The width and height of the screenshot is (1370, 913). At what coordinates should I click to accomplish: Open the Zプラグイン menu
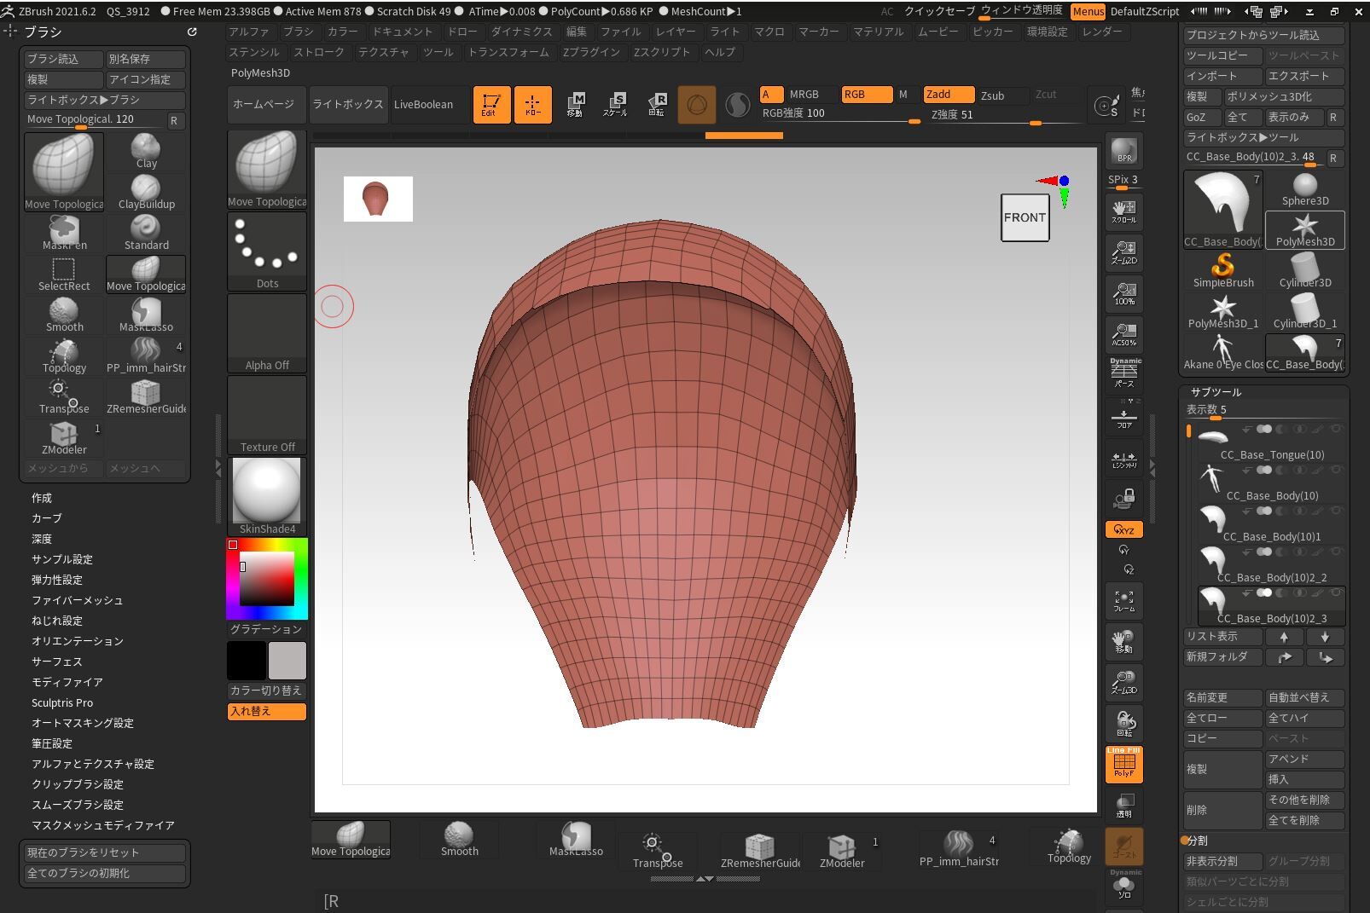(591, 52)
